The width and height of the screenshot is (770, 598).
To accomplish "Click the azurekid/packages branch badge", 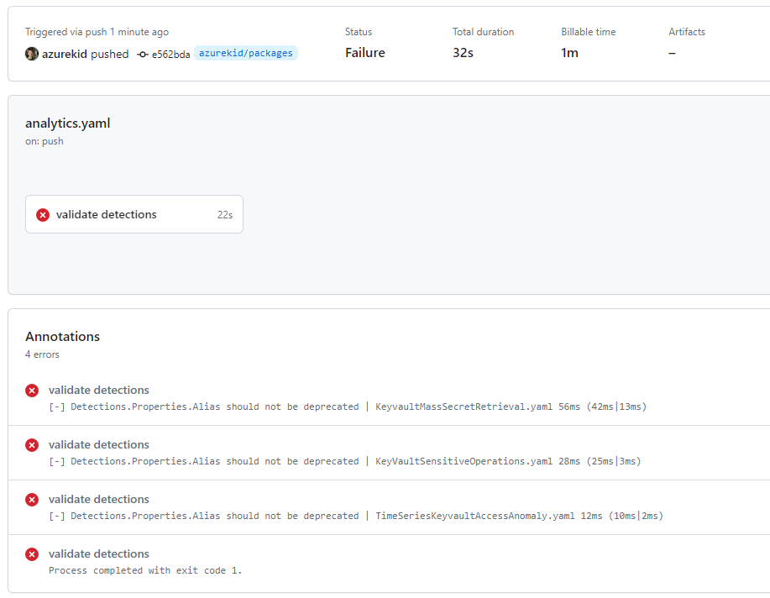I will (x=246, y=53).
